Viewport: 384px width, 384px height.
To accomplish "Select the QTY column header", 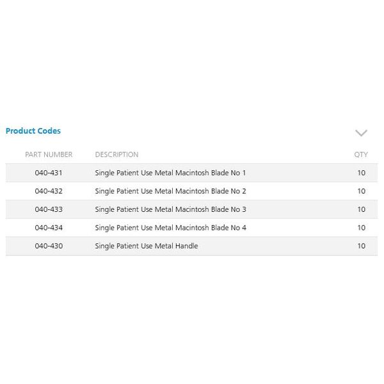I will point(361,154).
